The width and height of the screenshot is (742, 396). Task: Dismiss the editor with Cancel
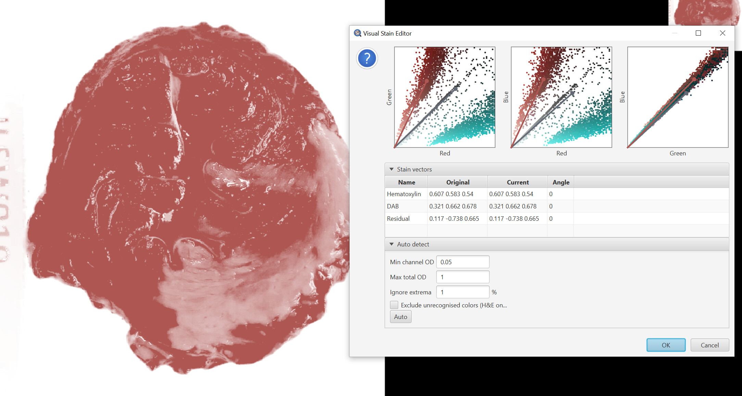click(709, 345)
